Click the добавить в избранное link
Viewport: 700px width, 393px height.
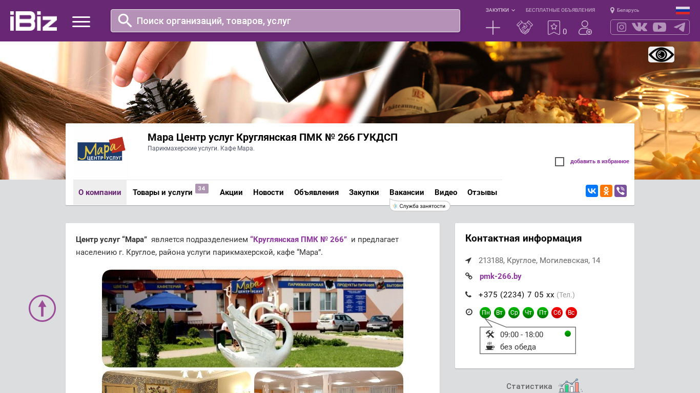point(600,162)
